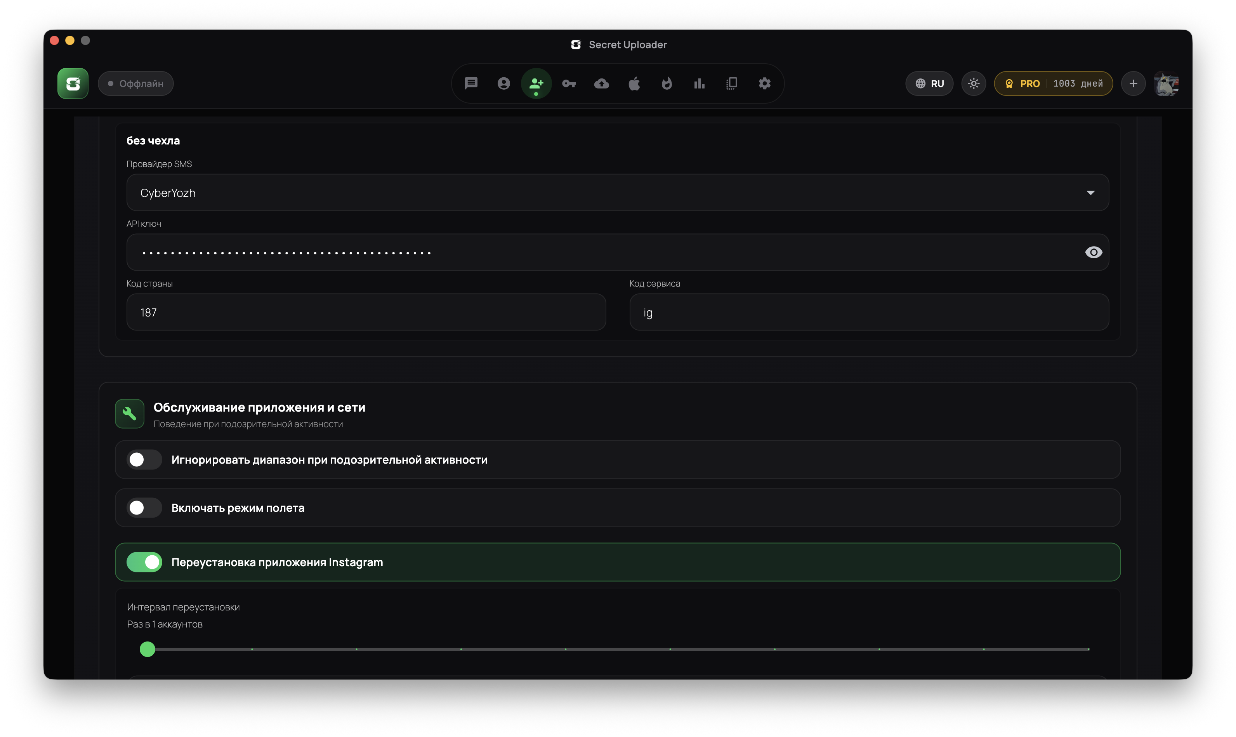Close the window with red button

coord(55,40)
